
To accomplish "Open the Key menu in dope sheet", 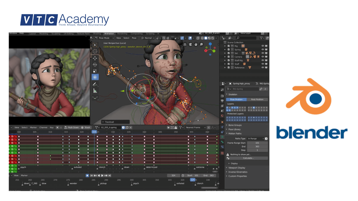I will click(x=52, y=127).
